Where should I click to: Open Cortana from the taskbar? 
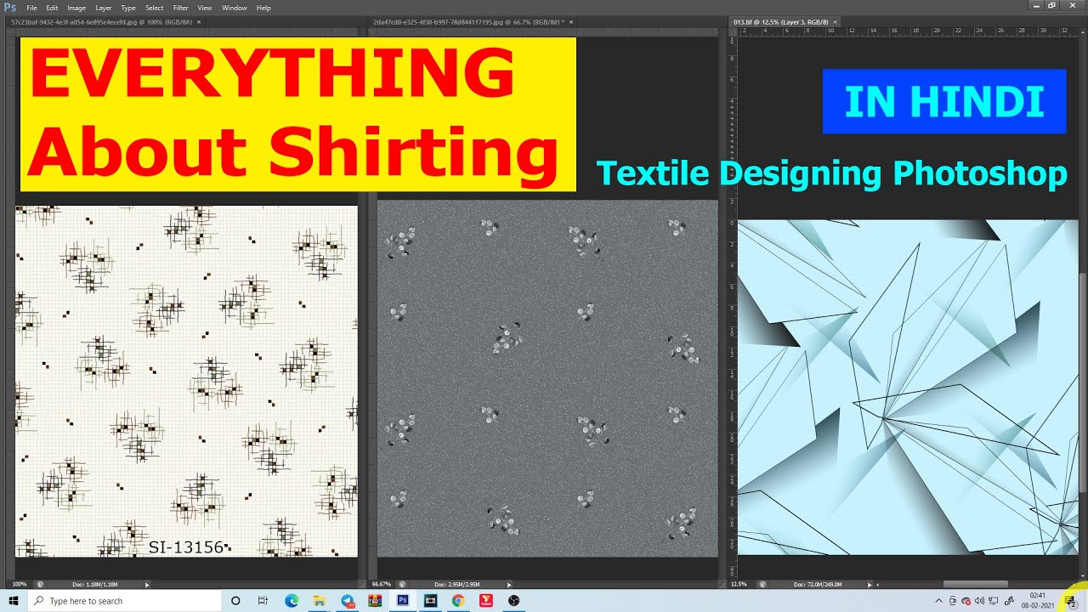[x=235, y=601]
